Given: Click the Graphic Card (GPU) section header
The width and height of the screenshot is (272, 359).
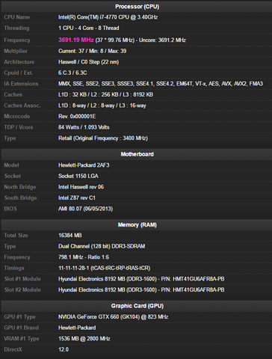Looking at the screenshot, I should tap(137, 306).
